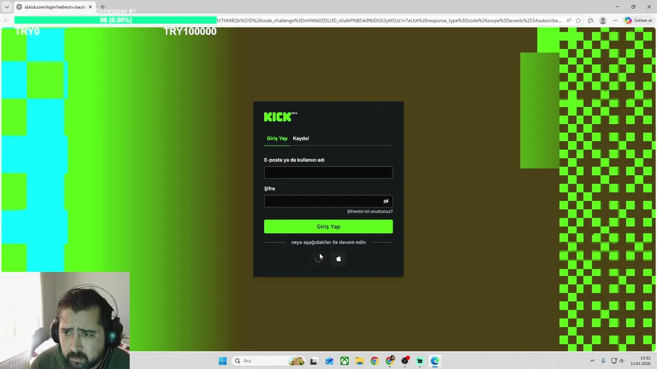Open Edge Settings and more menu
This screenshot has width=657, height=369.
click(x=615, y=20)
